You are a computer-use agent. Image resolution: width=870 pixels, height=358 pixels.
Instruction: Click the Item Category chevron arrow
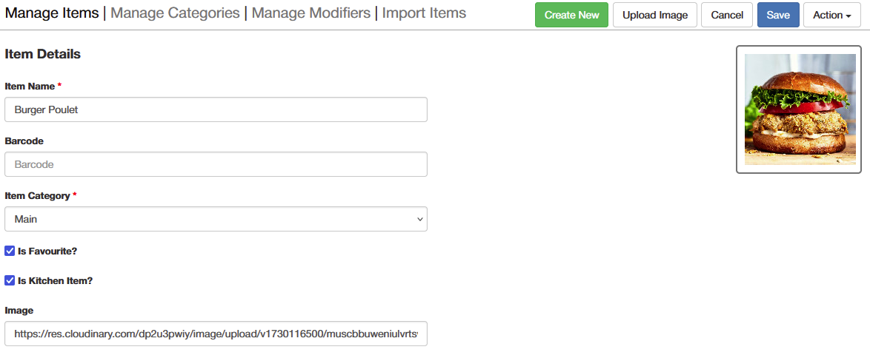[419, 220]
